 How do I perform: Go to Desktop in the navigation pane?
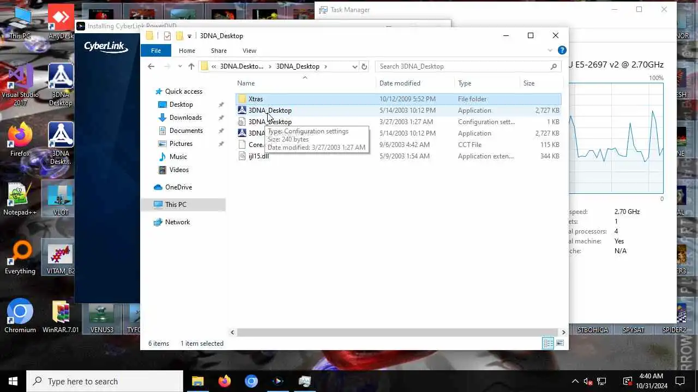click(x=181, y=105)
